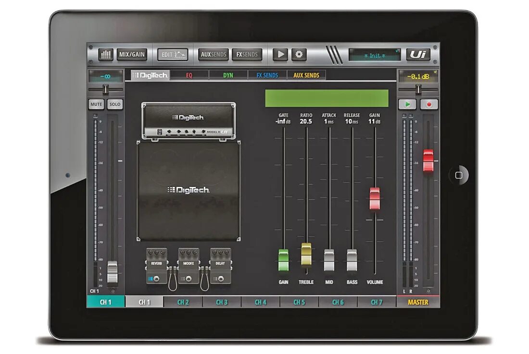Select highlighted teal CH 1 channel tab
529x354 pixels.
pos(106,302)
